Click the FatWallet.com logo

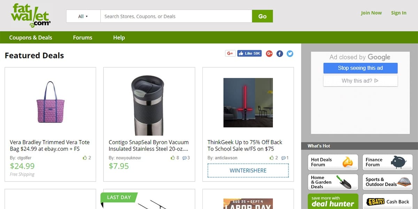click(31, 16)
